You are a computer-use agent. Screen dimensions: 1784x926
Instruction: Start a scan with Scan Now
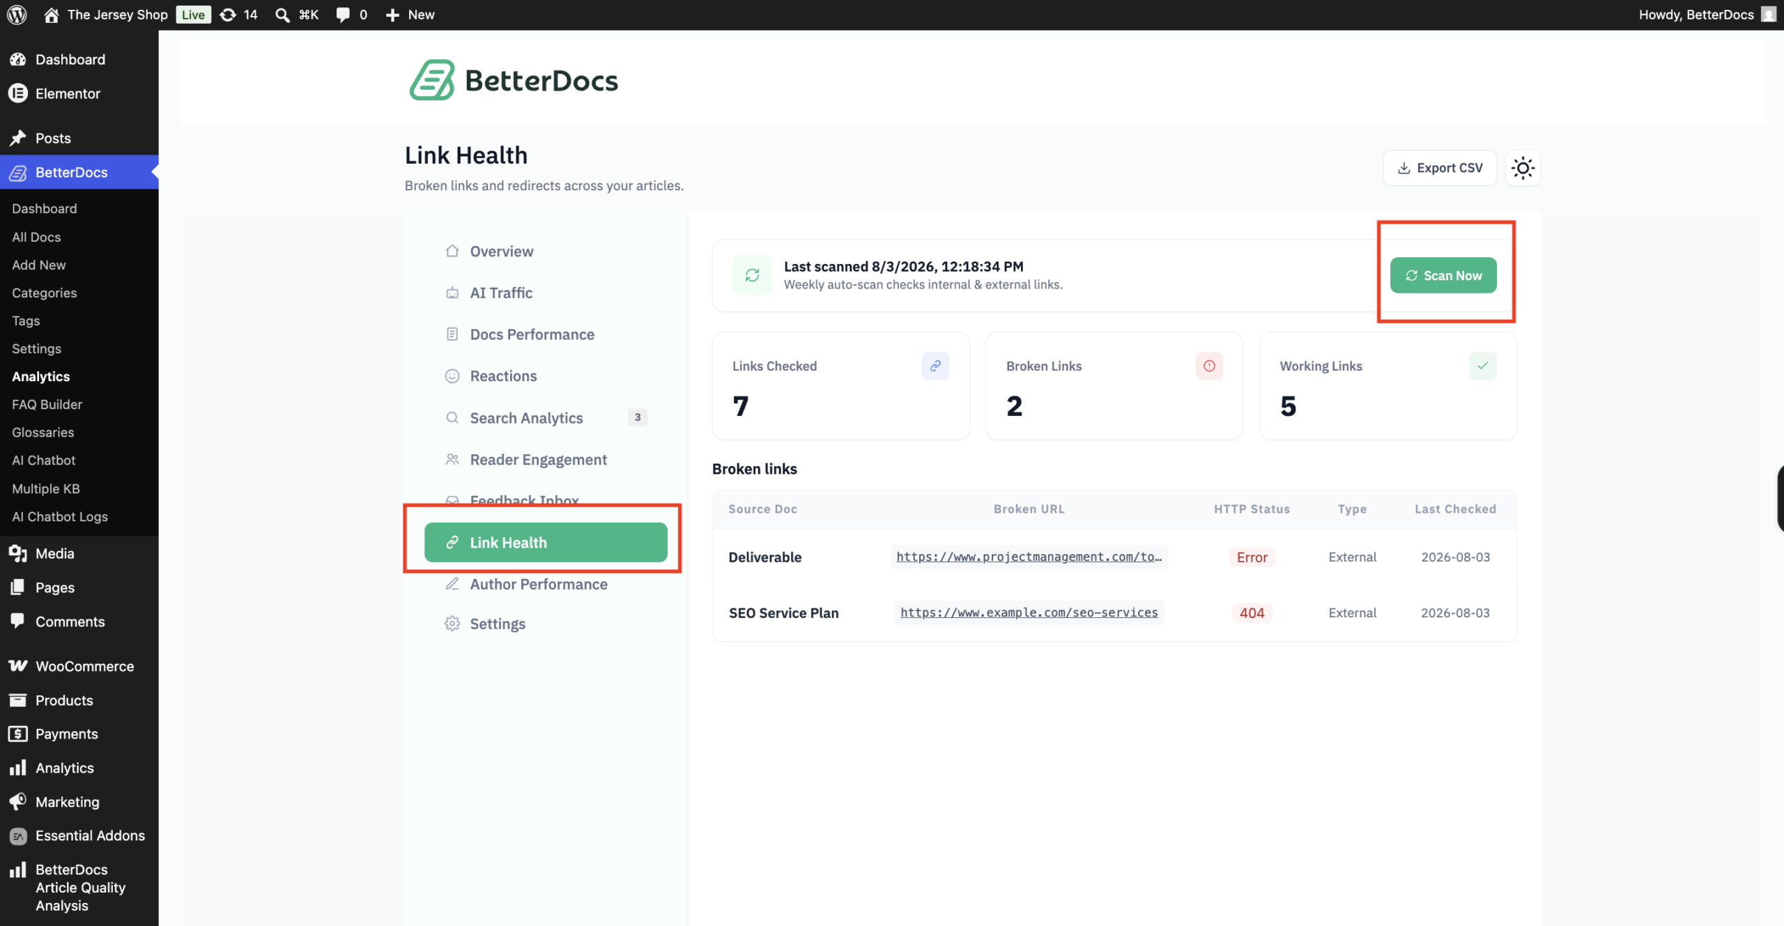click(1443, 275)
